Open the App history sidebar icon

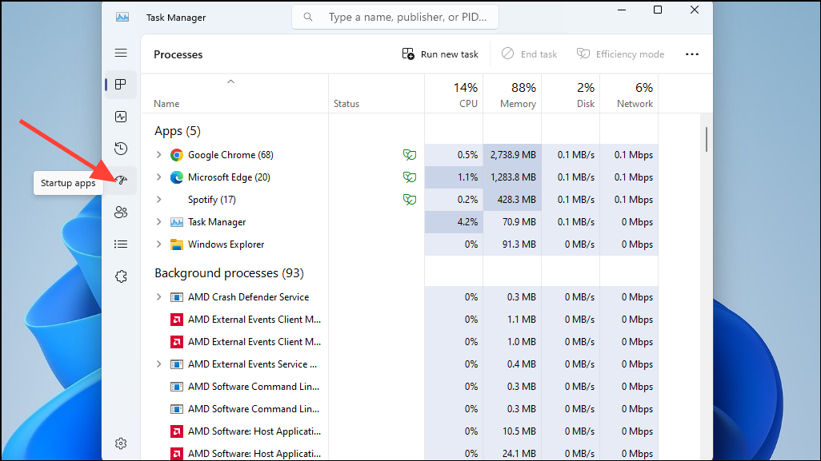tap(121, 149)
